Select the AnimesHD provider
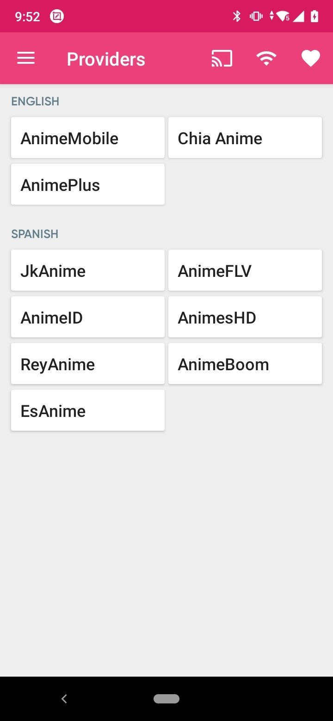 pyautogui.click(x=245, y=317)
